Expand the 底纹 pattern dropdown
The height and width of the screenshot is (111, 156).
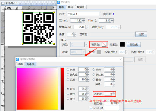[x=84, y=52]
